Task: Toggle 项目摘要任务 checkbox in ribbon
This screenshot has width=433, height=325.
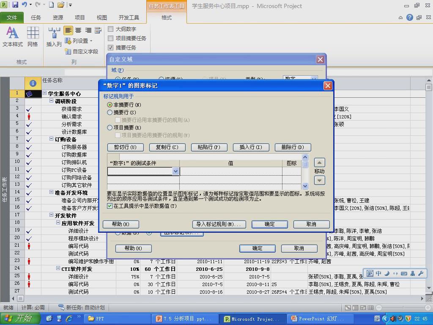Action: (110, 38)
